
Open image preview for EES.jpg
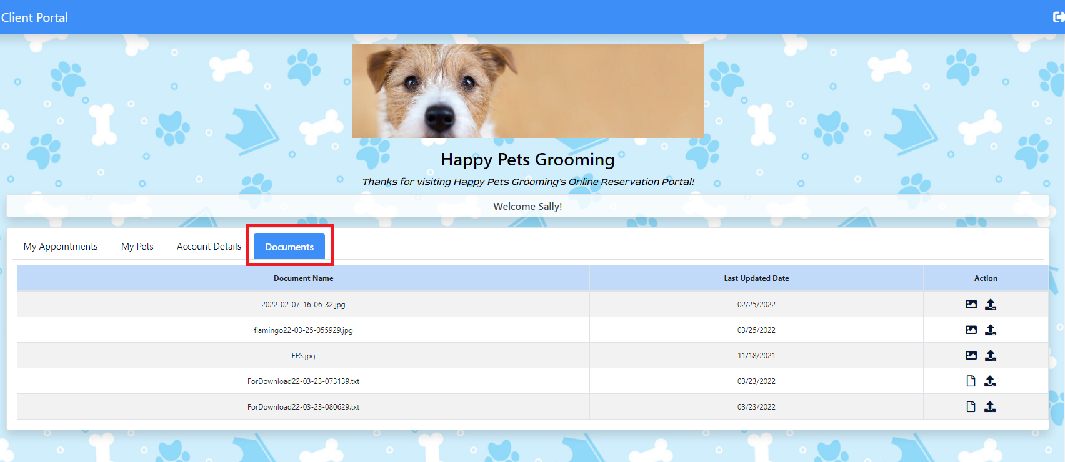(x=971, y=355)
